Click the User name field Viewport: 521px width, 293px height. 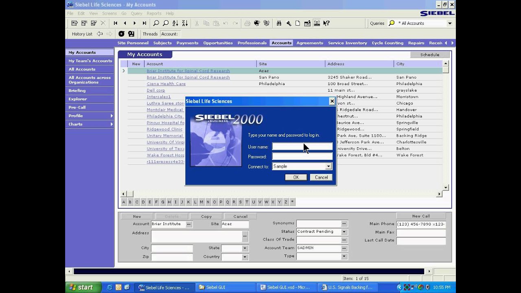click(302, 146)
